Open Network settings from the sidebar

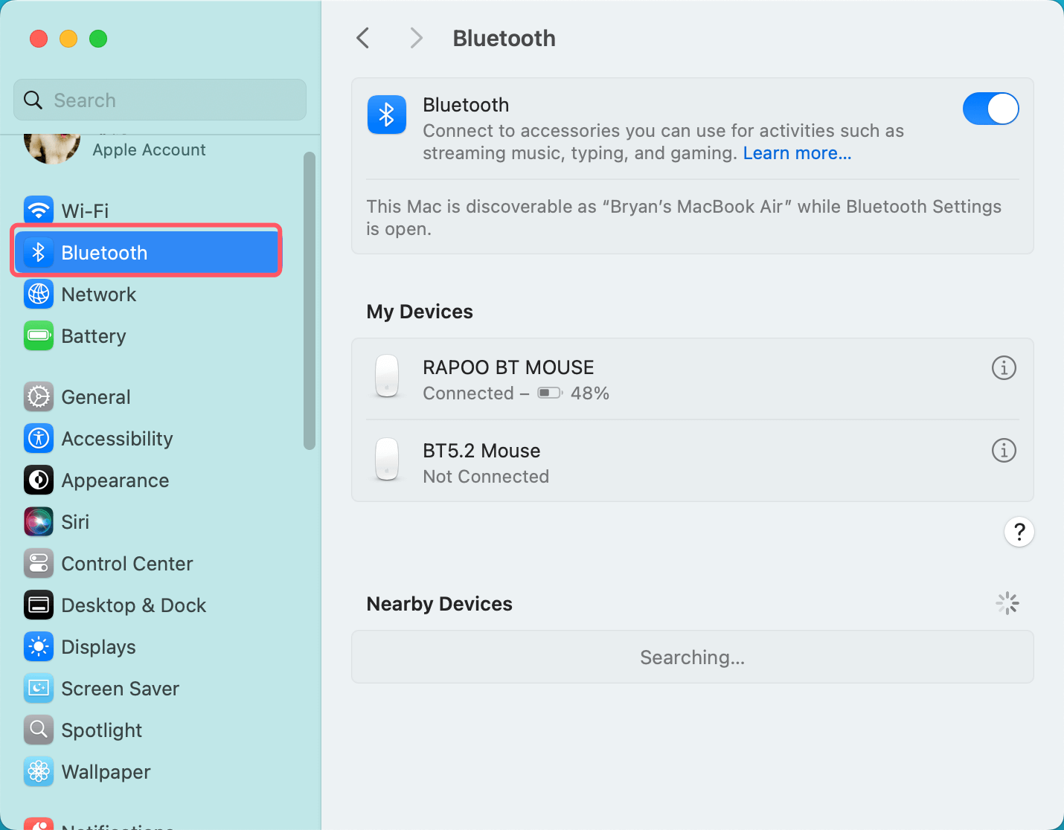(x=38, y=294)
